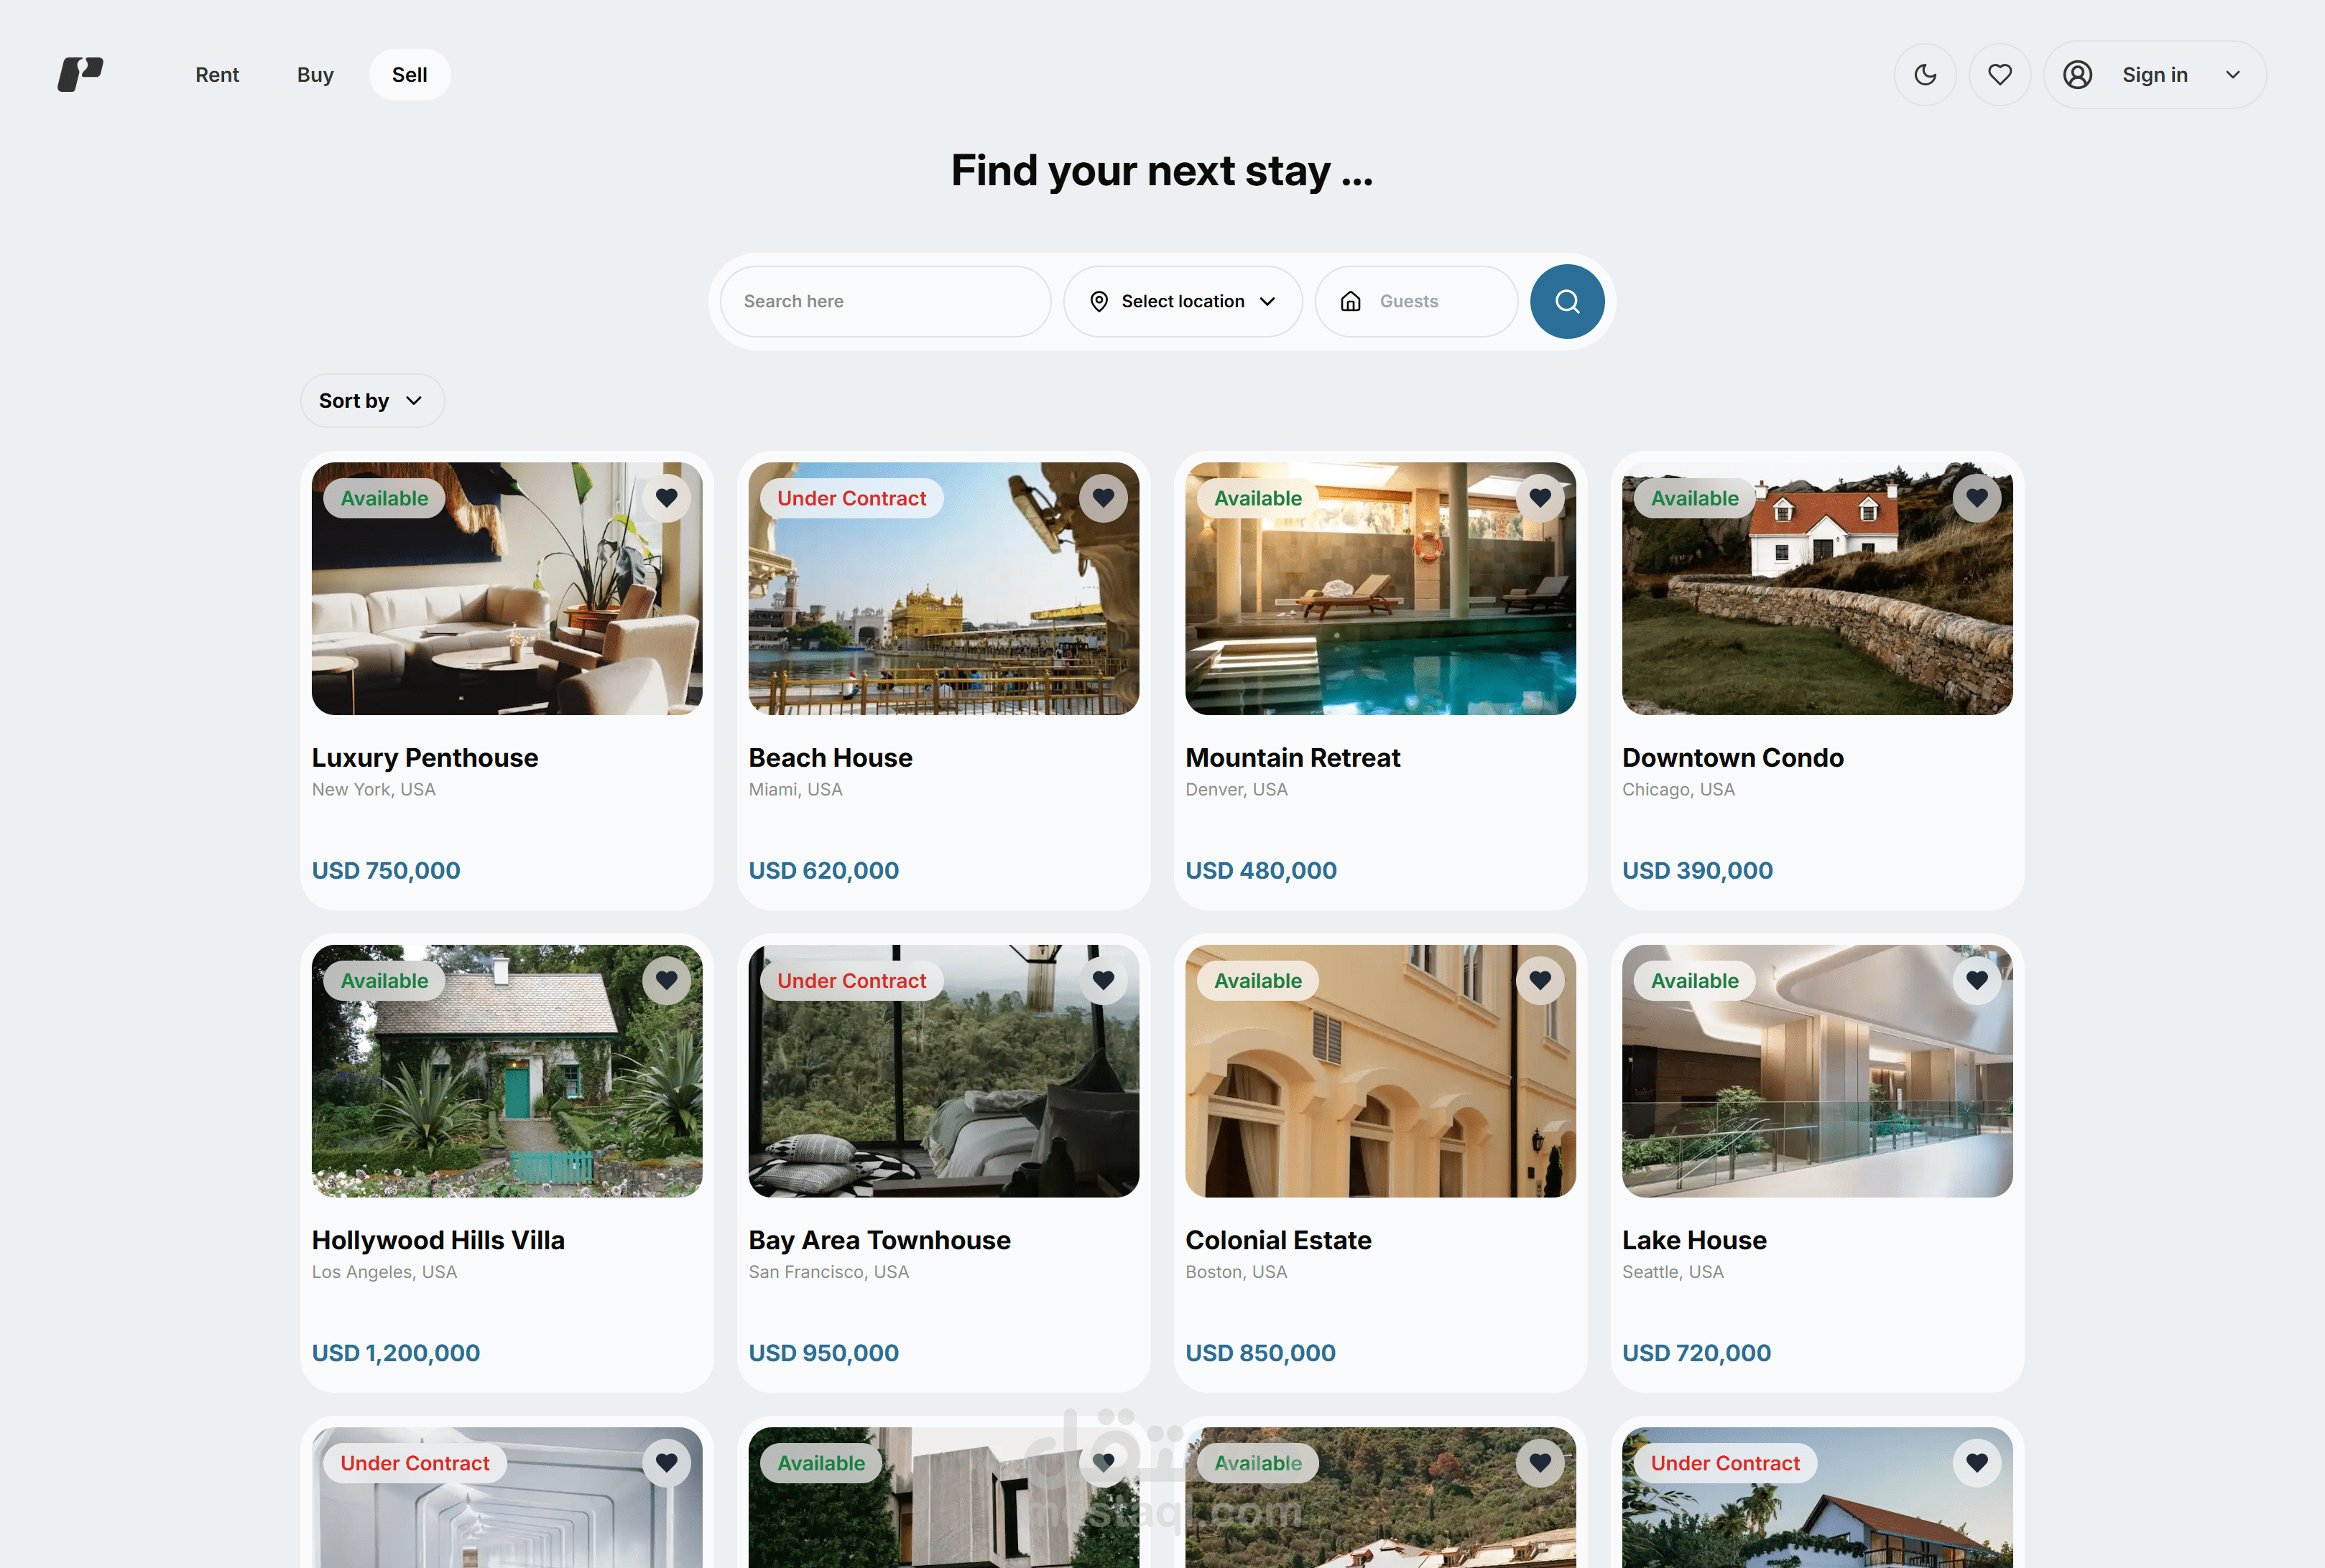Open the Sort by dropdown
This screenshot has height=1568, width=2325.
372,401
